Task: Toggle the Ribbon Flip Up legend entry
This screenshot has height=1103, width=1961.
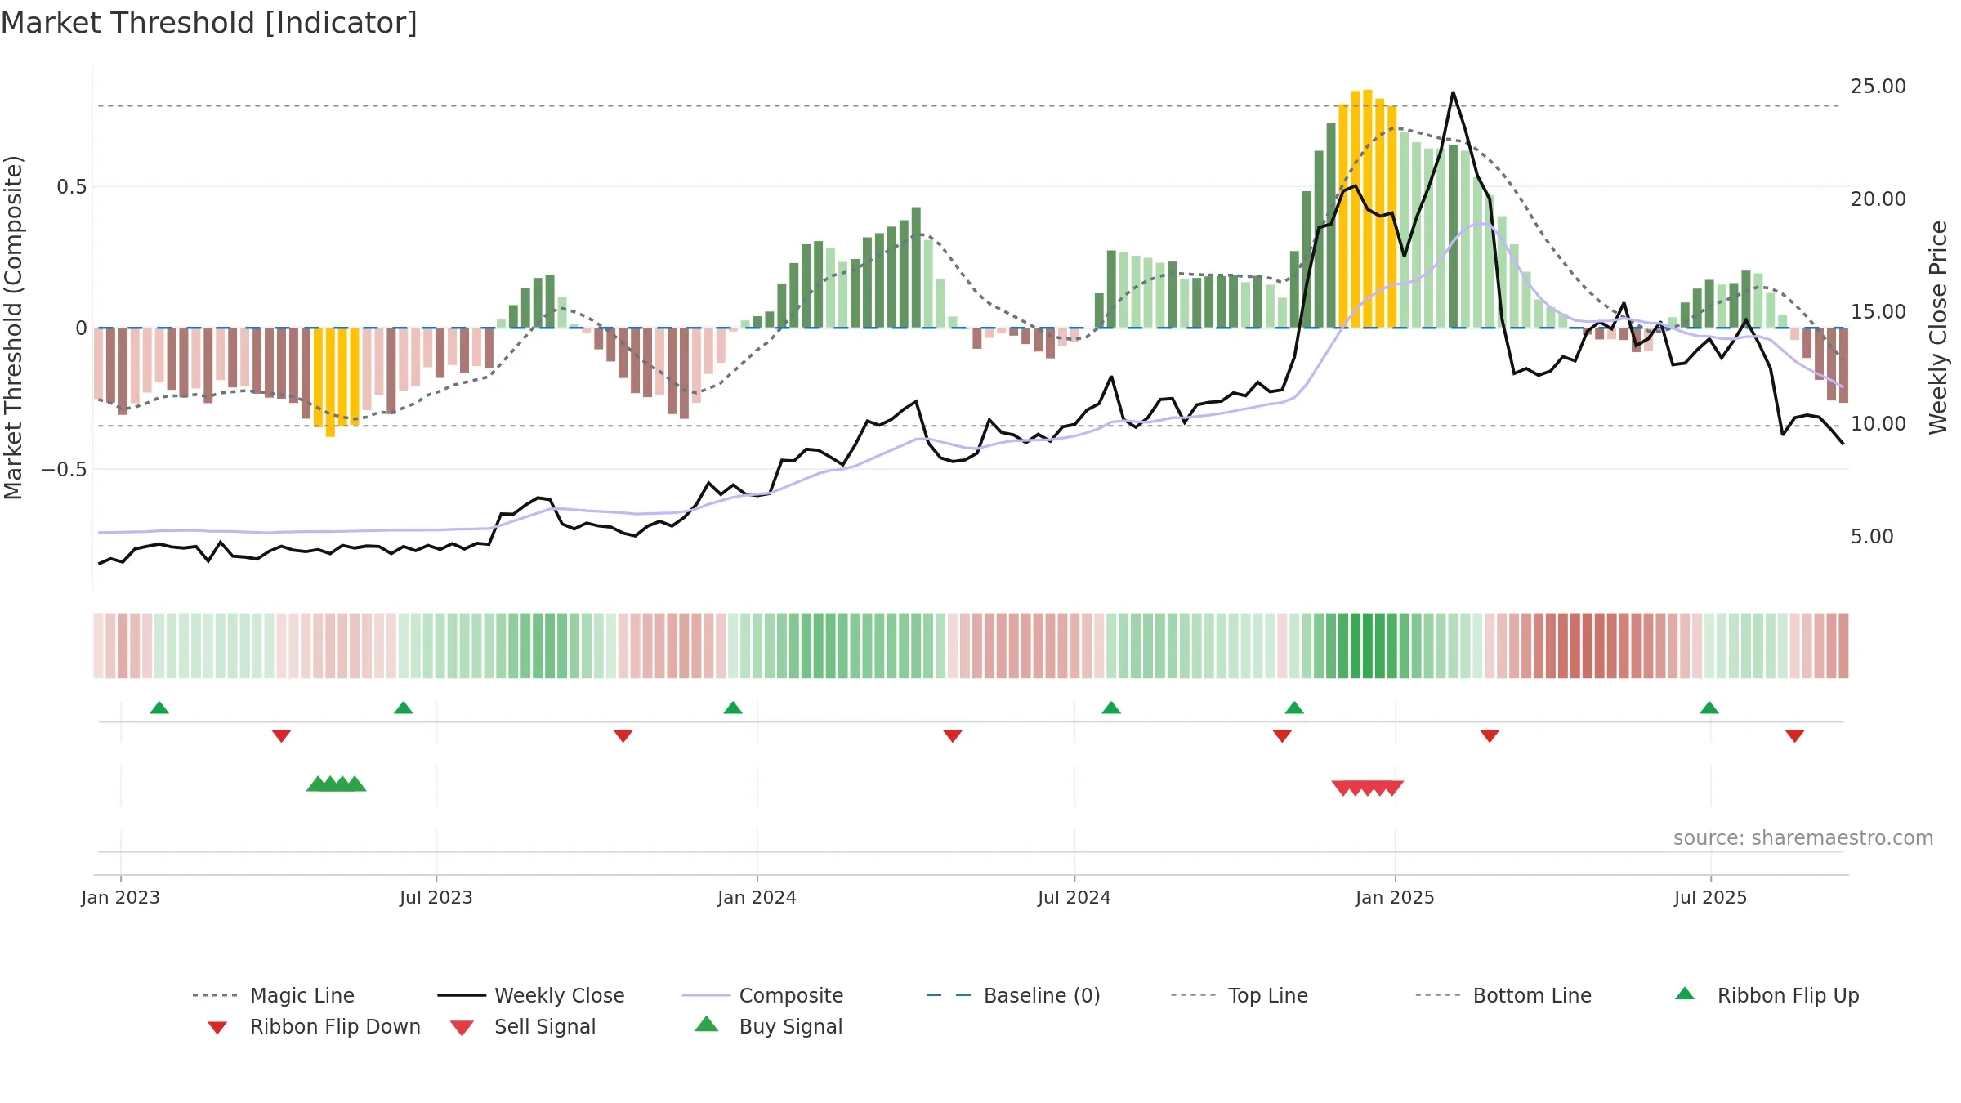Action: (x=1767, y=995)
